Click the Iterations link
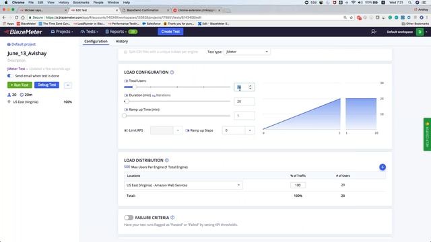Viewport: 431px width, 242px height. tap(163, 95)
